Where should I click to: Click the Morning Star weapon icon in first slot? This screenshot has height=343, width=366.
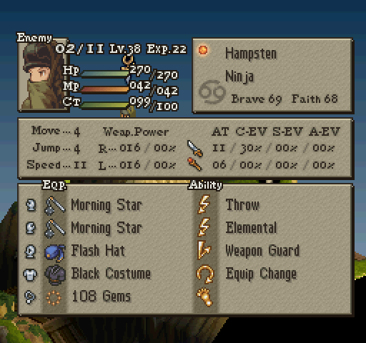[x=55, y=206]
